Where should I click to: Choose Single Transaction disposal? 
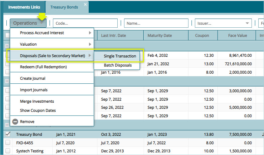tap(117, 56)
